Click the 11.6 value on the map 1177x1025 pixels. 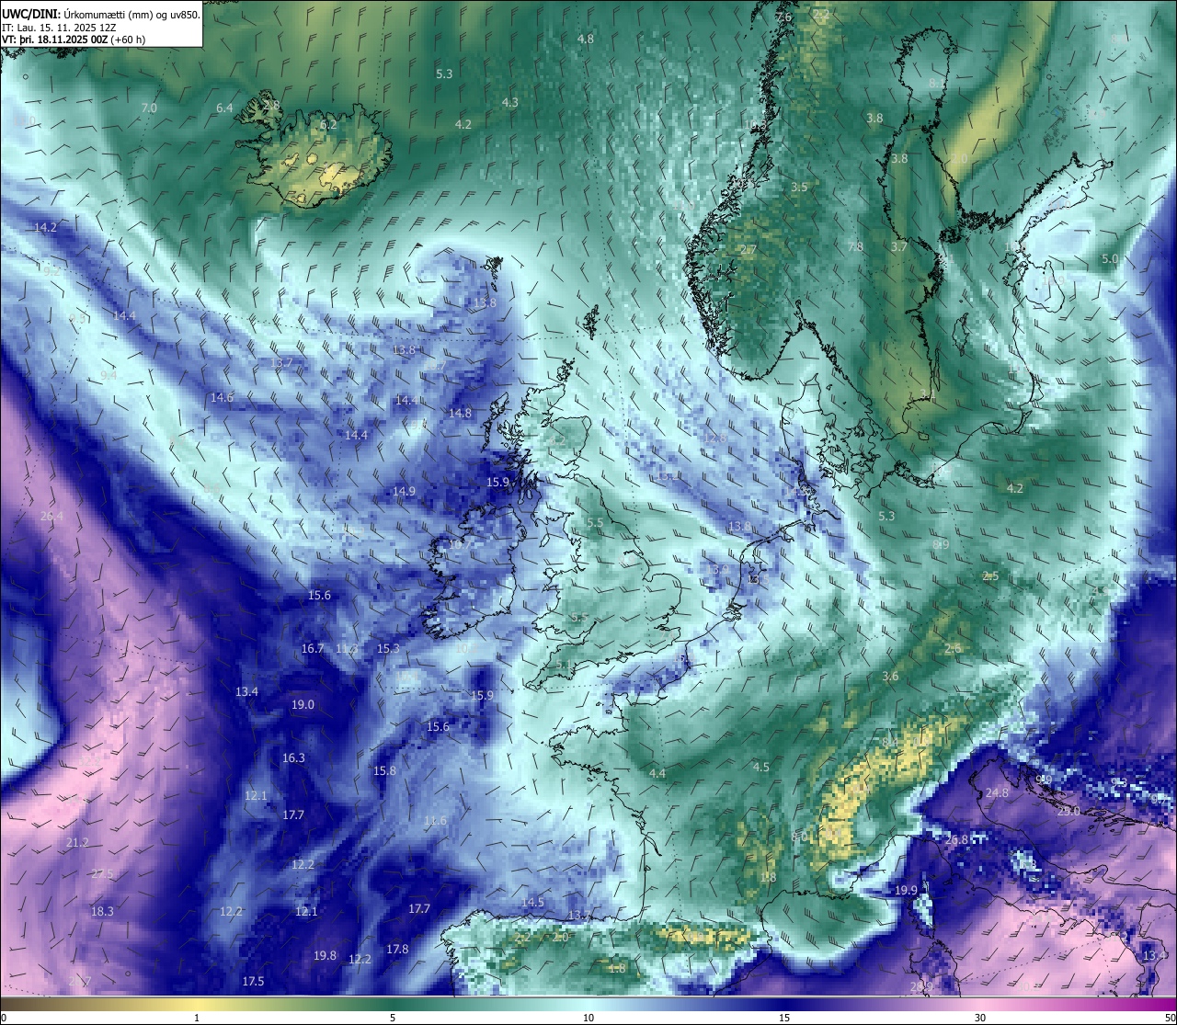[x=435, y=821]
